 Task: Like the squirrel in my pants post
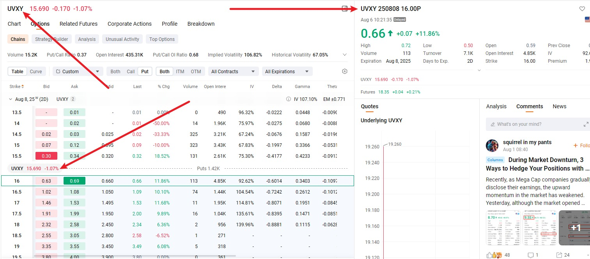coord(489,255)
